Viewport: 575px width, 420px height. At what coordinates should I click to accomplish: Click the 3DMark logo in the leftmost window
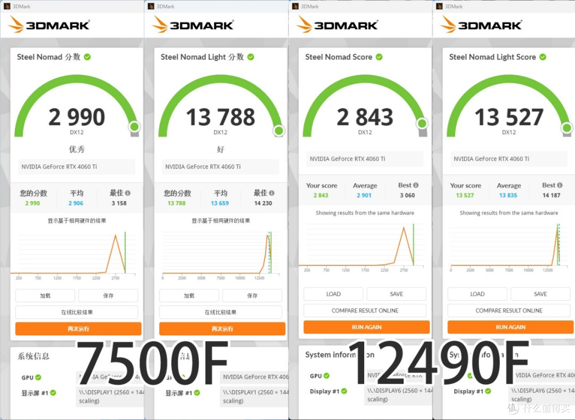[x=49, y=24]
